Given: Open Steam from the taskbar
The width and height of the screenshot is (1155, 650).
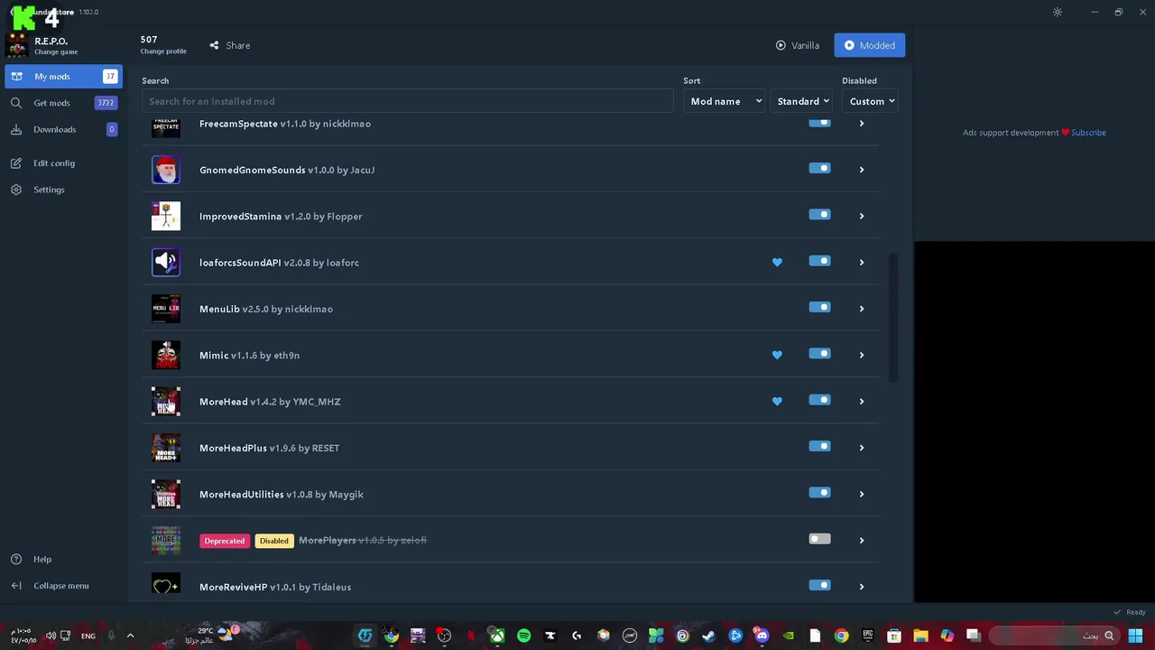Looking at the screenshot, I should coord(708,636).
